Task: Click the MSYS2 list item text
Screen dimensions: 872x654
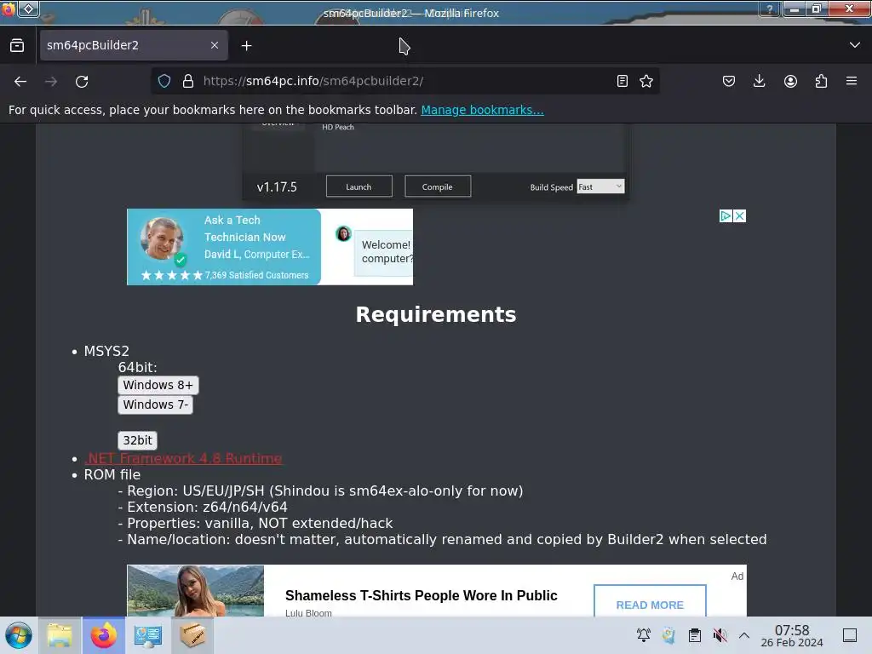Action: click(x=106, y=351)
